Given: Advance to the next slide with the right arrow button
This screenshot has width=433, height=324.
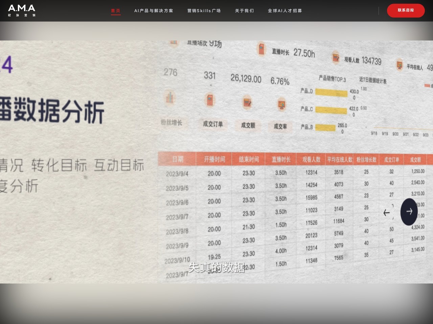Looking at the screenshot, I should pyautogui.click(x=409, y=212).
